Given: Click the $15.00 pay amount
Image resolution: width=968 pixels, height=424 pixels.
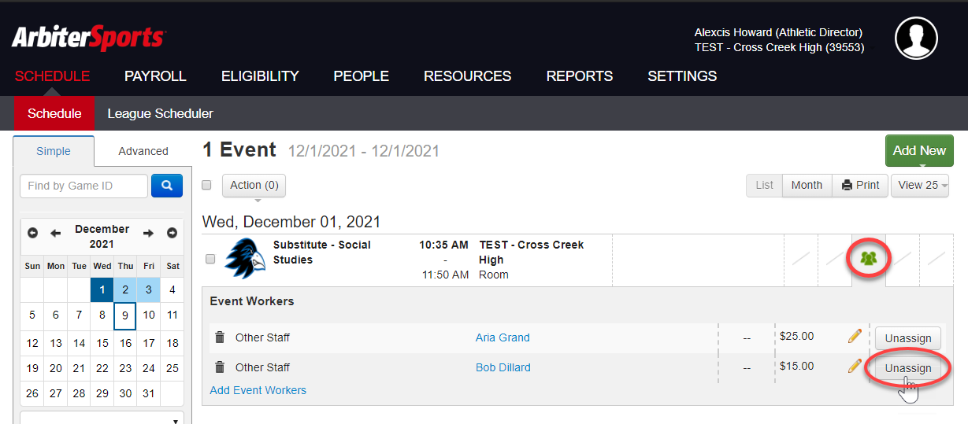Looking at the screenshot, I should (796, 367).
